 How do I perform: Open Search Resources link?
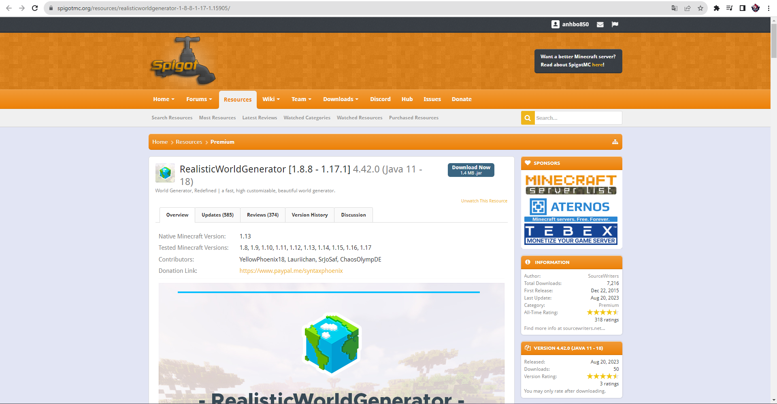click(172, 118)
